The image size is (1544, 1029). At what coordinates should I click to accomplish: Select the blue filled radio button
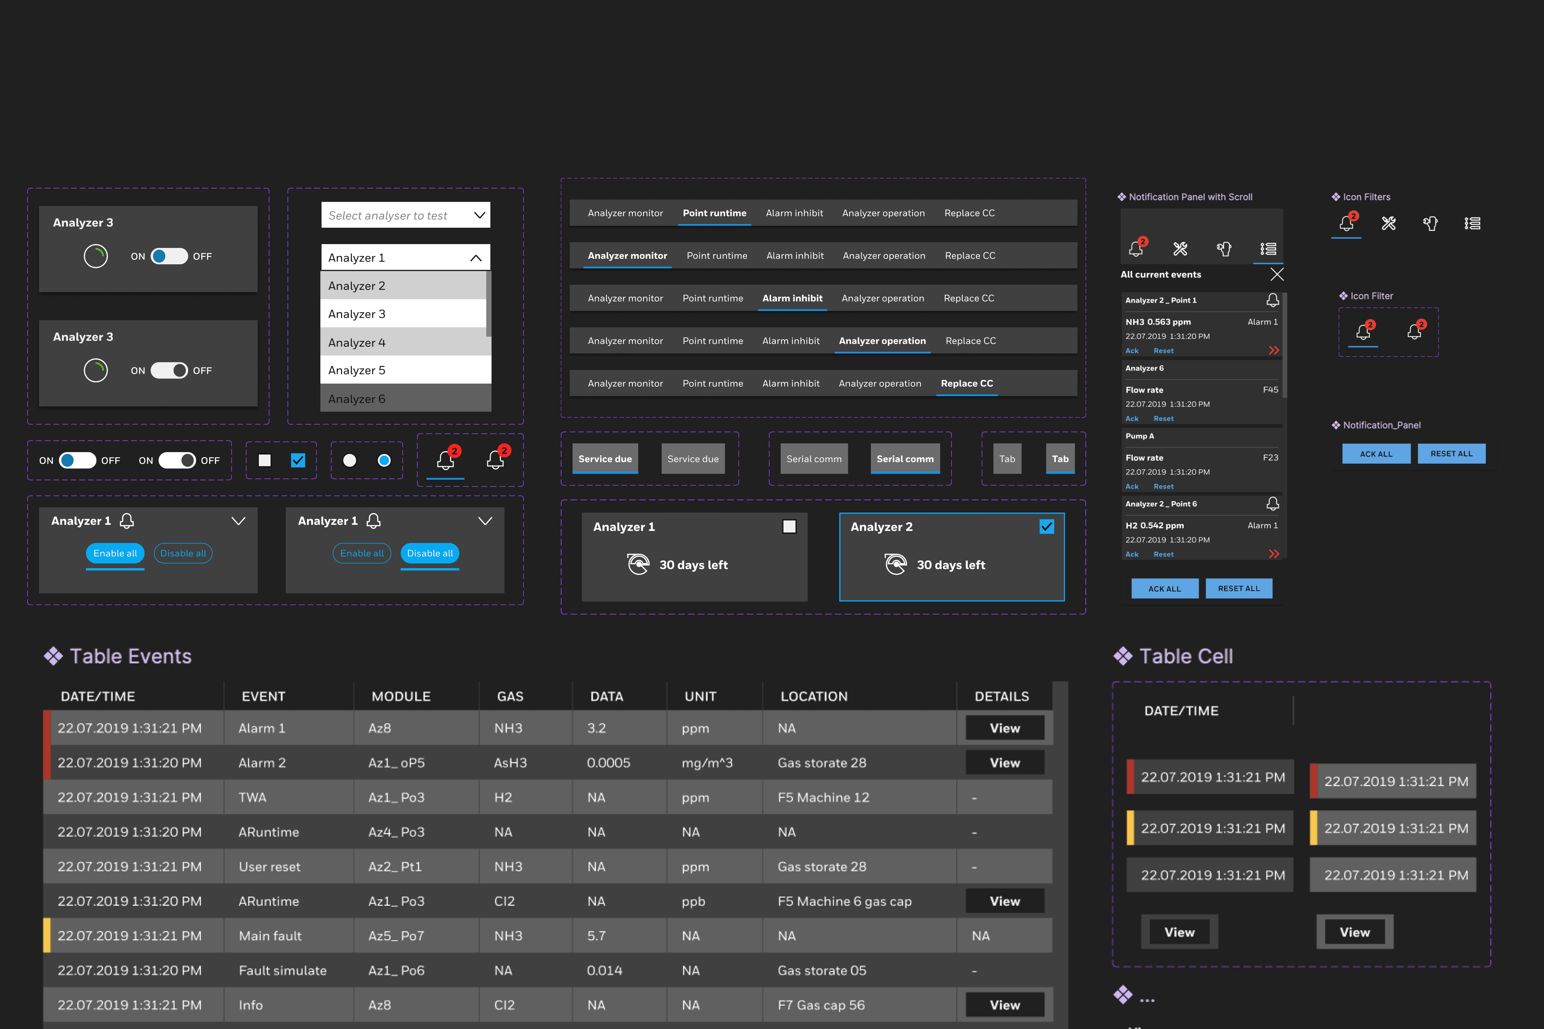(384, 461)
